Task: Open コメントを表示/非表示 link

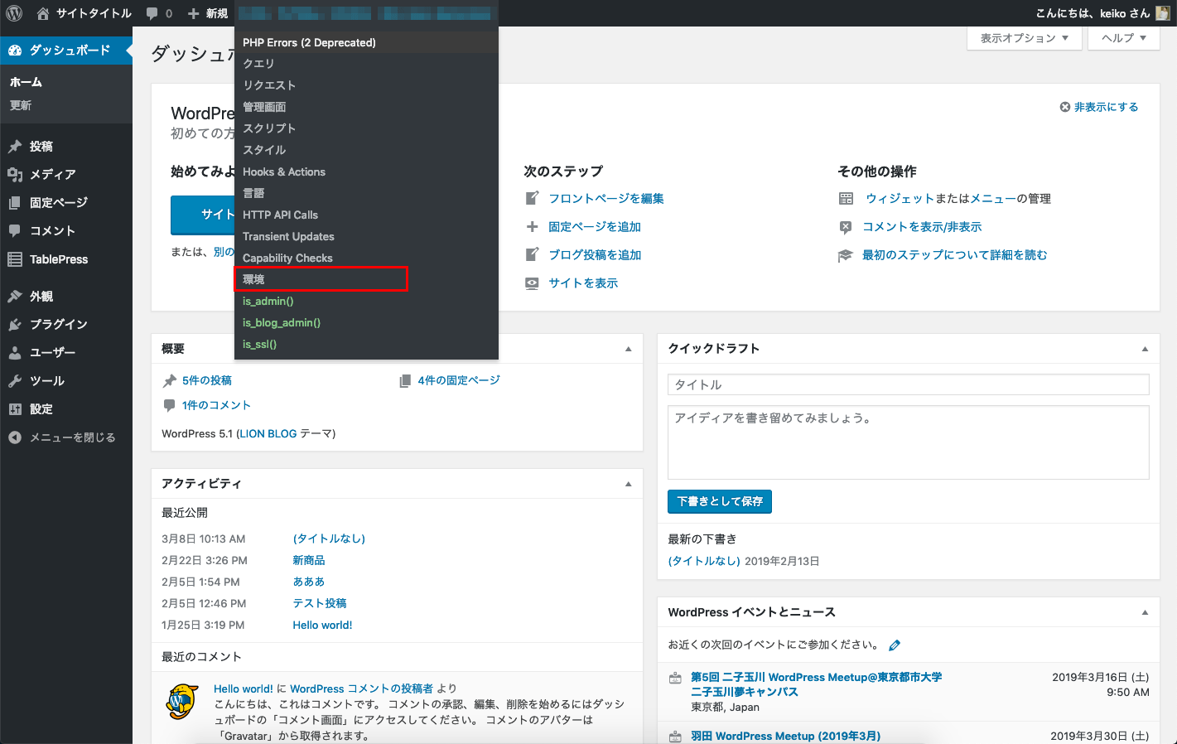Action: pos(922,227)
